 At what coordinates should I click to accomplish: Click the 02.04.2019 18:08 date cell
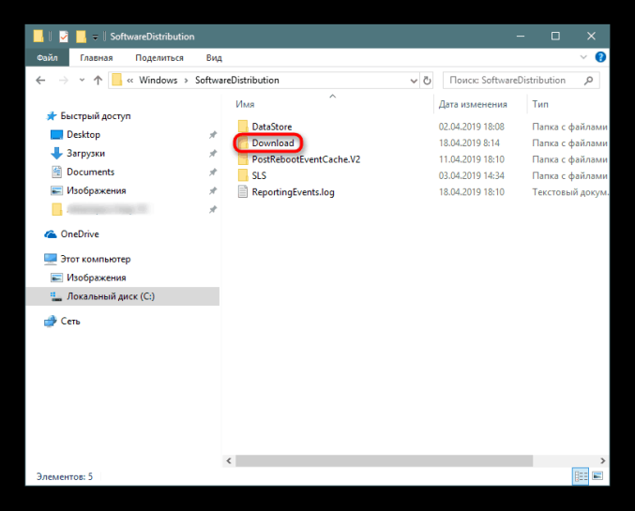tap(472, 127)
